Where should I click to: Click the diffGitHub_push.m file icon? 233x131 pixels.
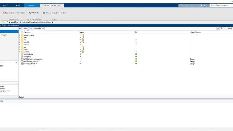[x=23, y=61]
